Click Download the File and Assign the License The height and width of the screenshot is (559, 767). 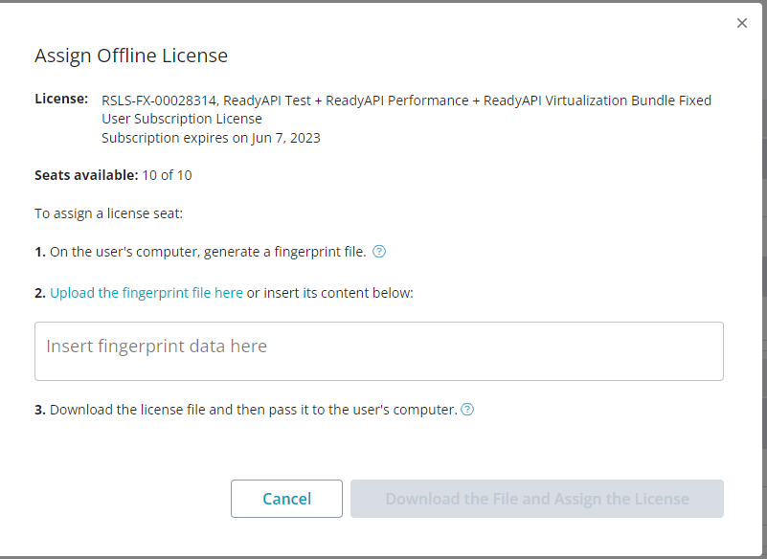(x=537, y=499)
